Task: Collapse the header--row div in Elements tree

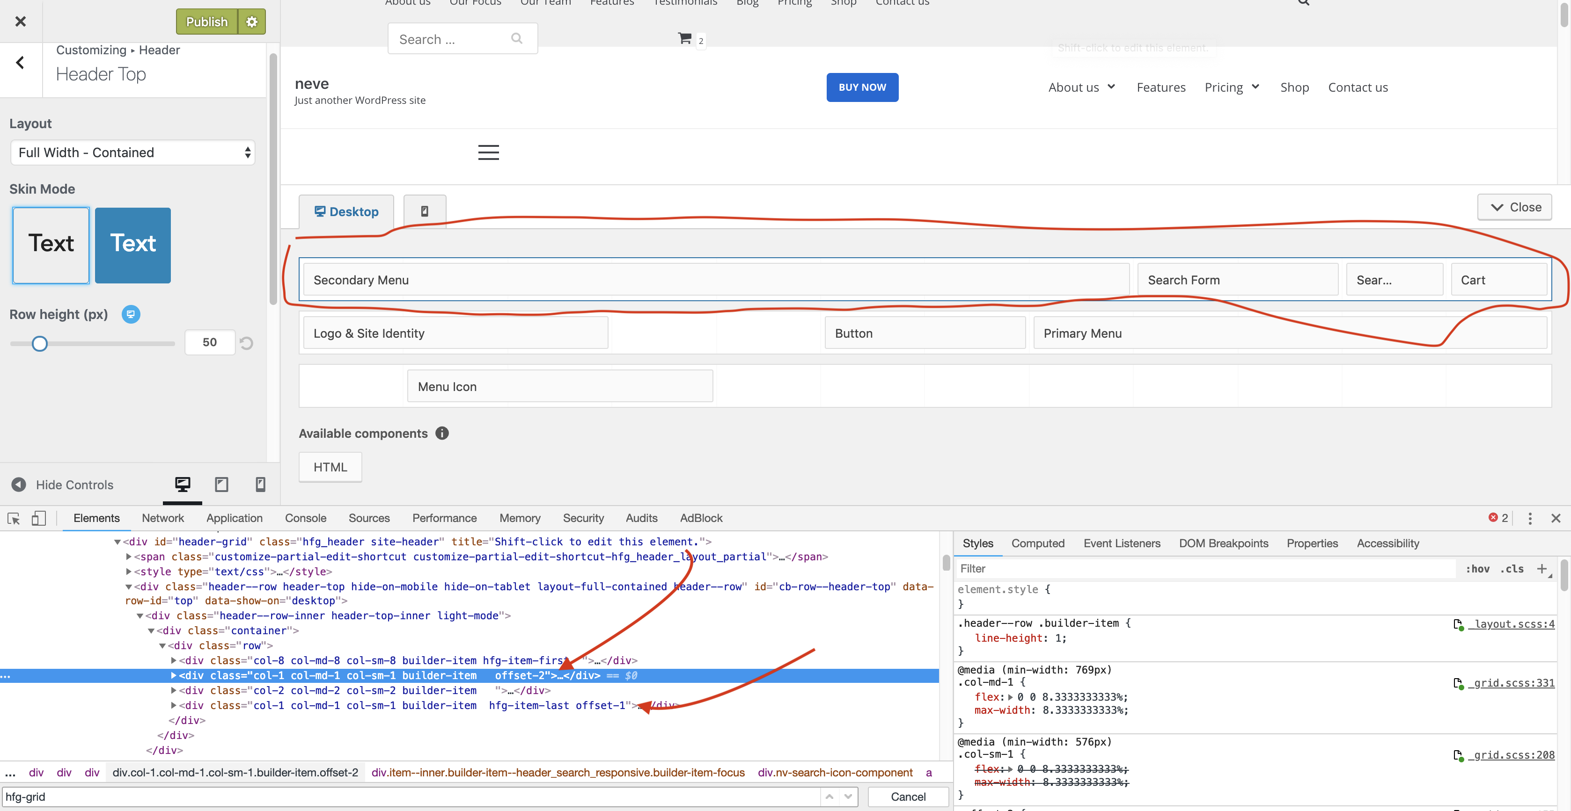Action: pos(128,587)
